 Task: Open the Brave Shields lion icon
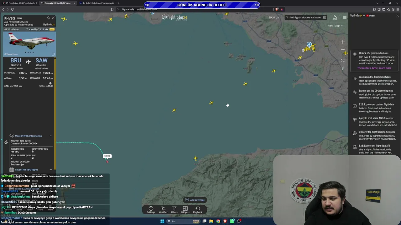tap(277, 9)
